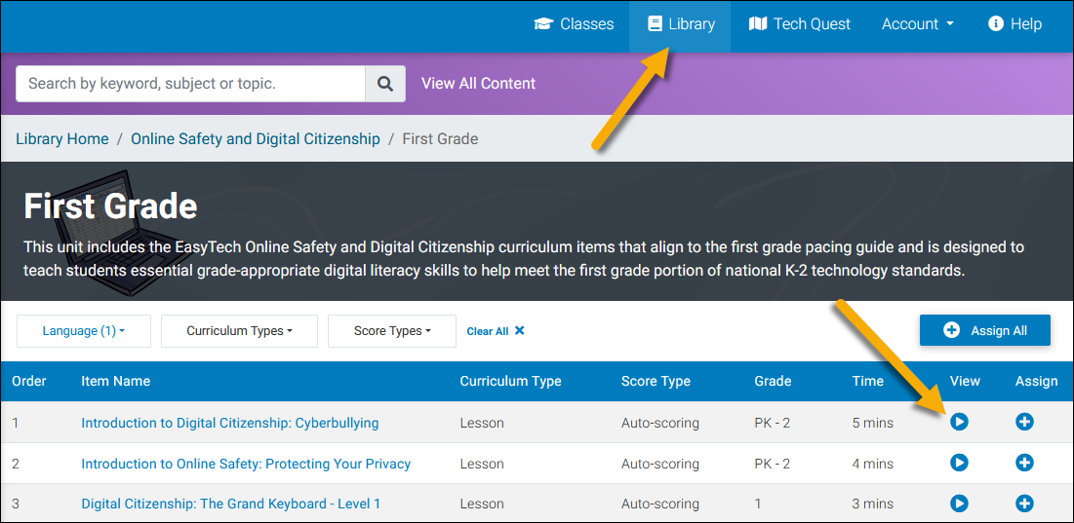Go to the Classes tab
1074x523 pixels.
575,24
